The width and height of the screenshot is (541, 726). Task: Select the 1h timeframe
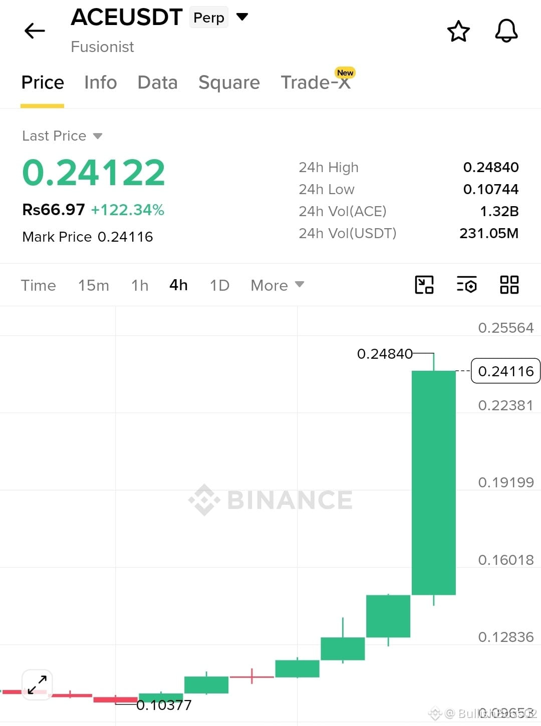140,285
